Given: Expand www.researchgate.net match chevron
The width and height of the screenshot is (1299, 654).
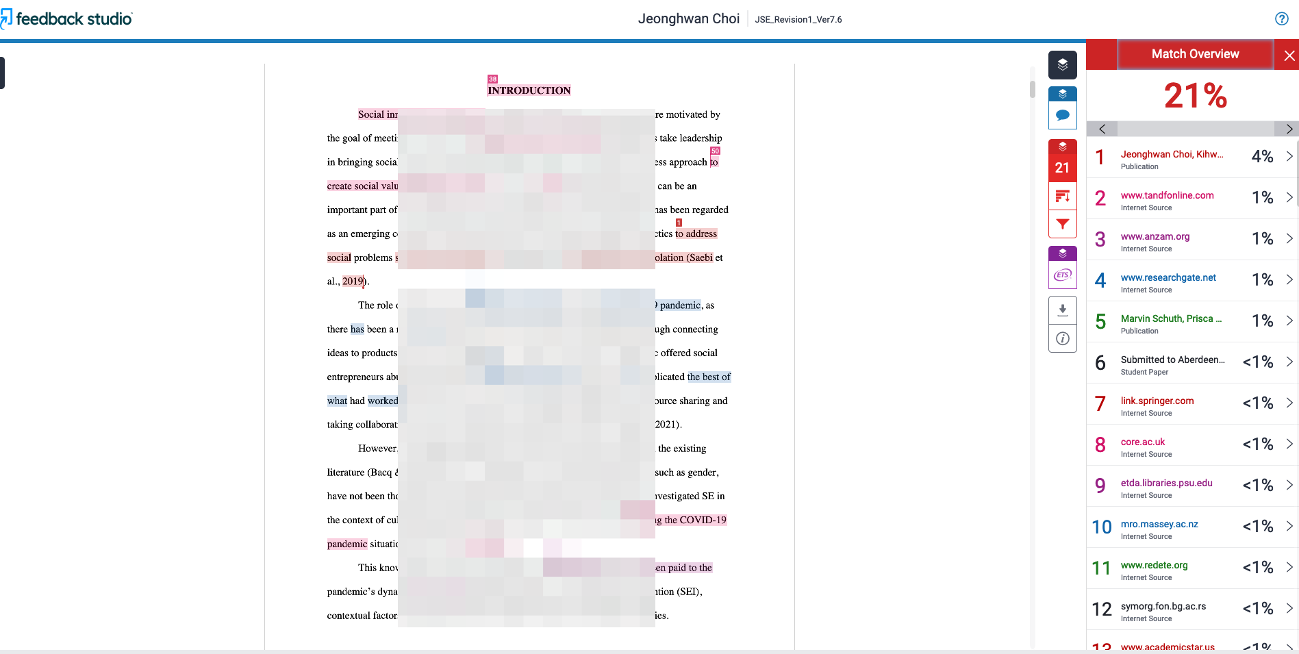Looking at the screenshot, I should [1289, 279].
